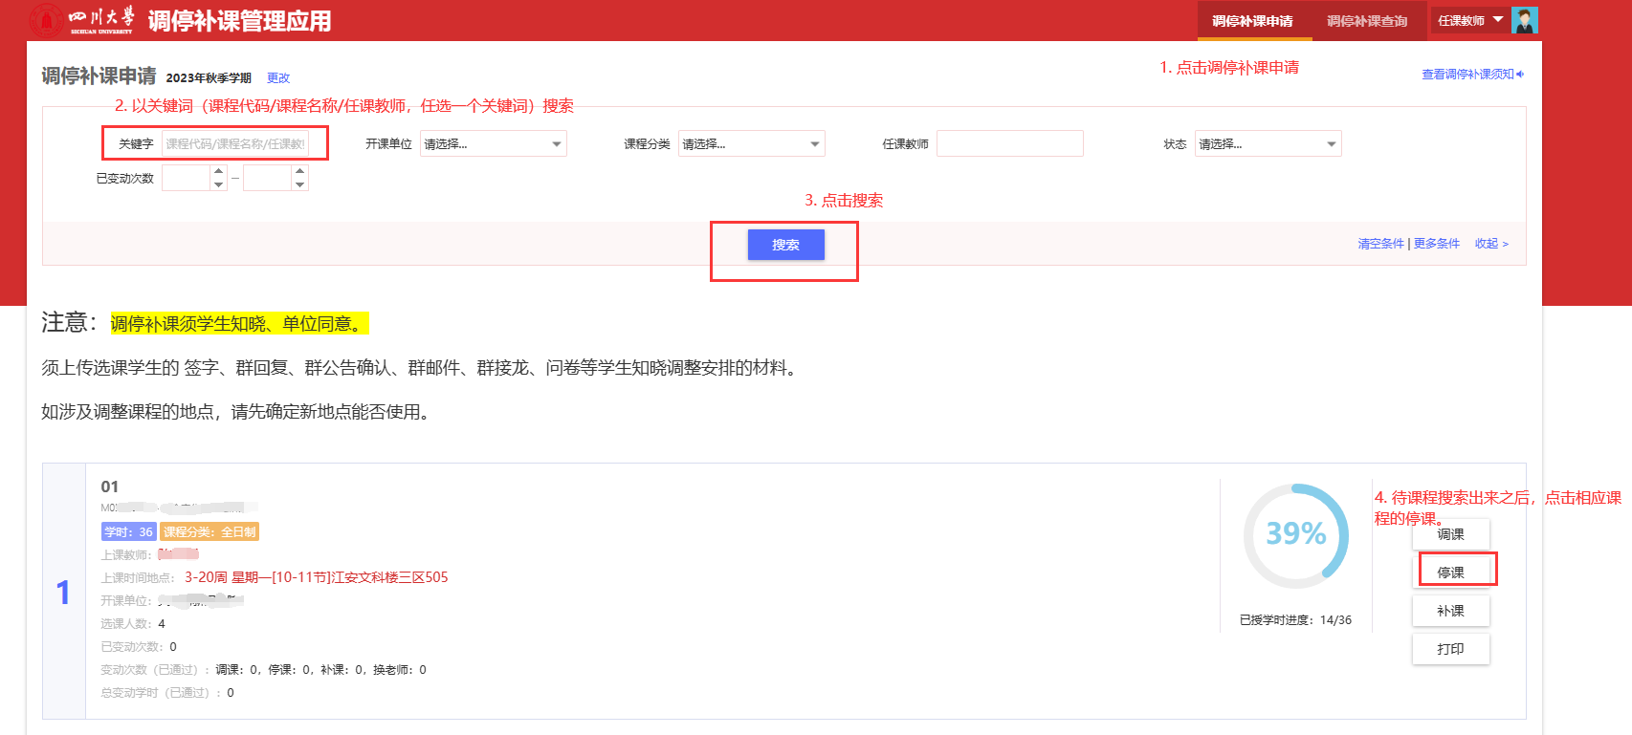
Task: Switch to the 调停补课申请 tab
Action: (1252, 21)
